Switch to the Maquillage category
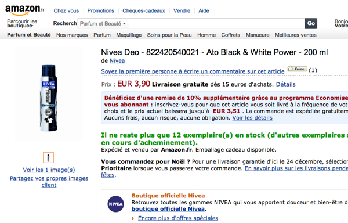The width and height of the screenshot is (348, 223). (x=129, y=35)
